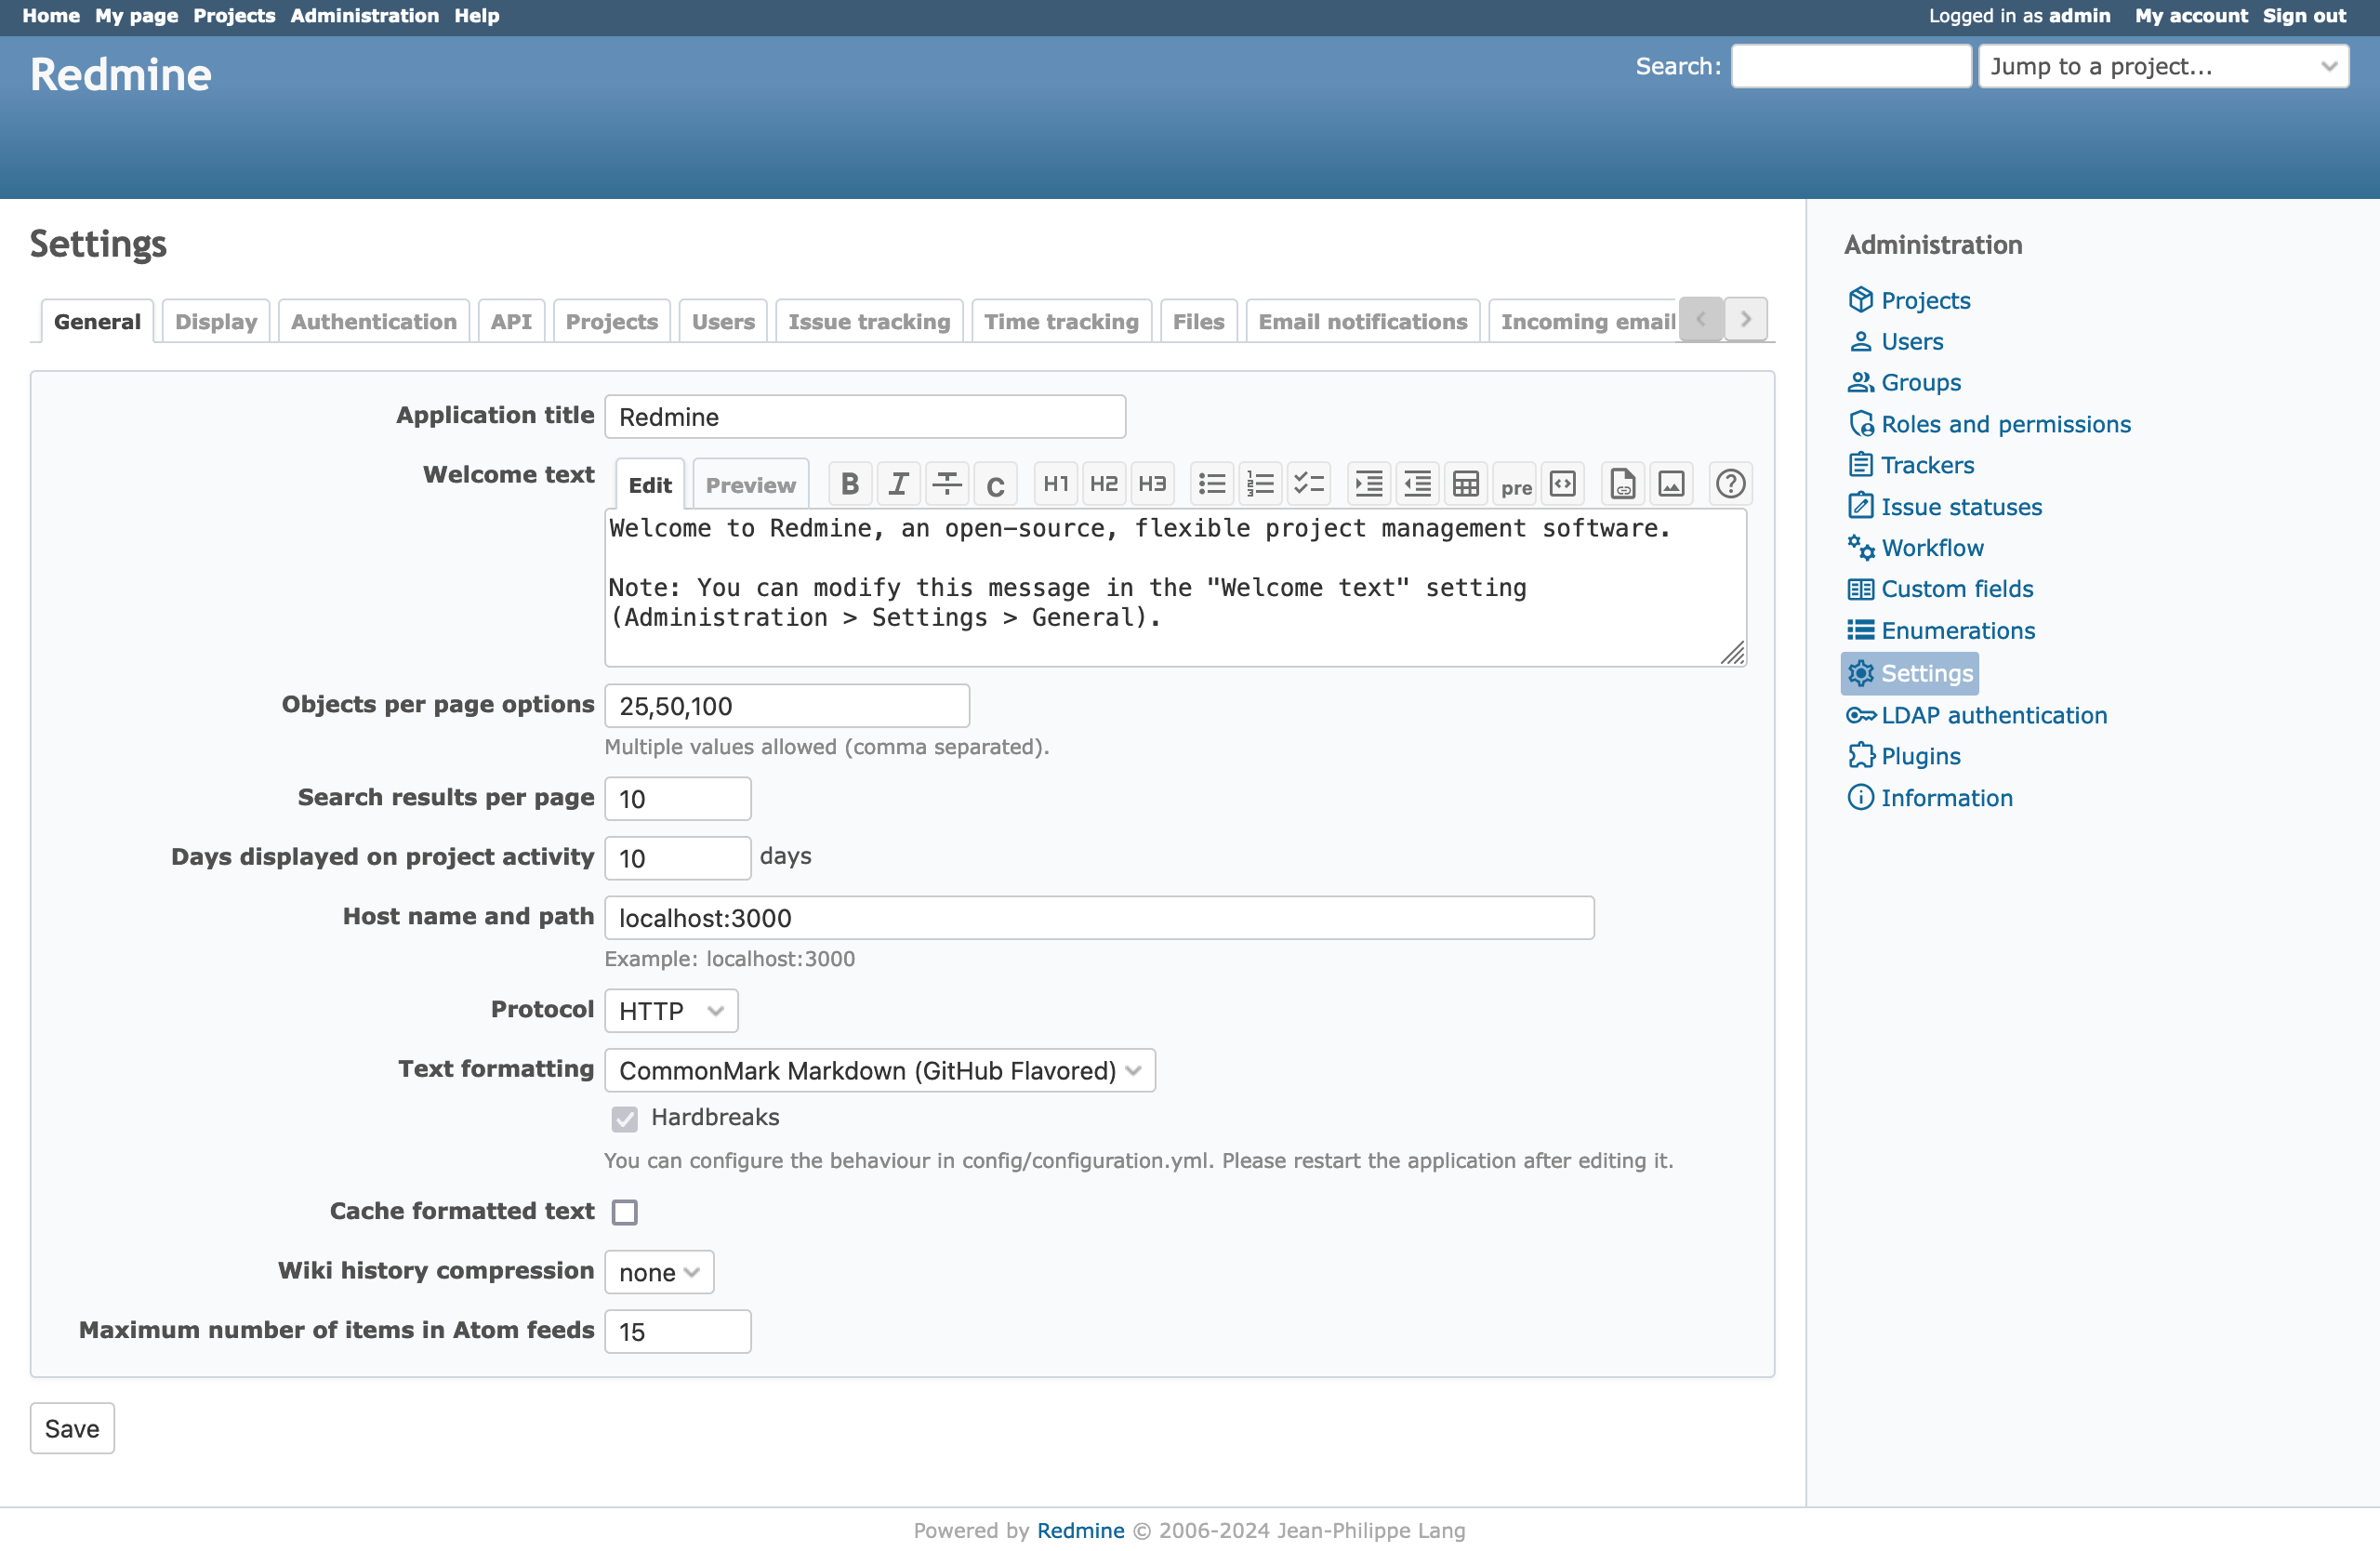Switch to the Time tracking tab
The height and width of the screenshot is (1551, 2380).
coord(1061,321)
